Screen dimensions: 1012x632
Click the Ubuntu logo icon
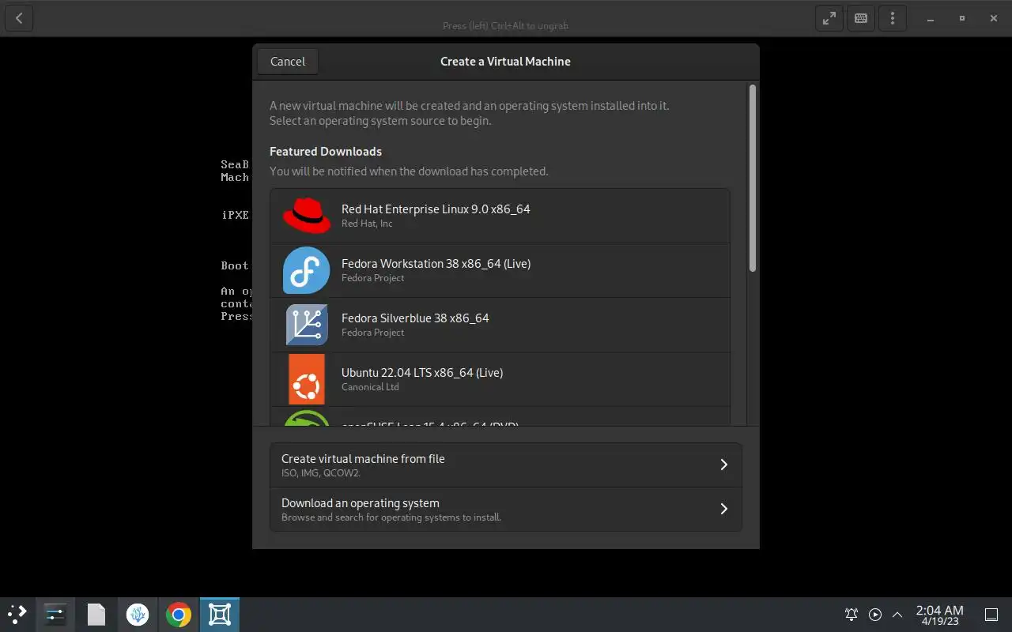tap(307, 379)
